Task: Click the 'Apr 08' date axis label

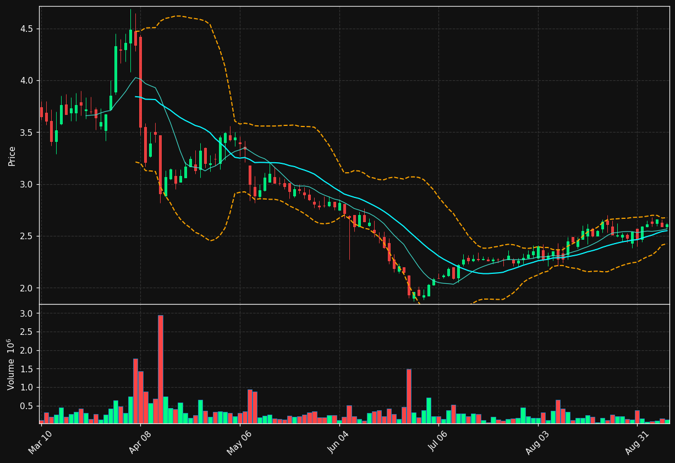Action: click(x=139, y=443)
